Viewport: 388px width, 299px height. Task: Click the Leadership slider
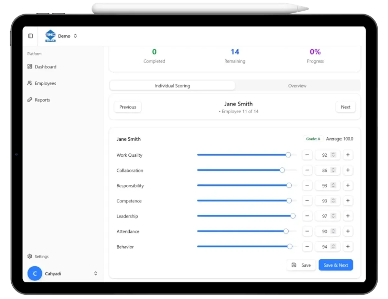(x=247, y=216)
